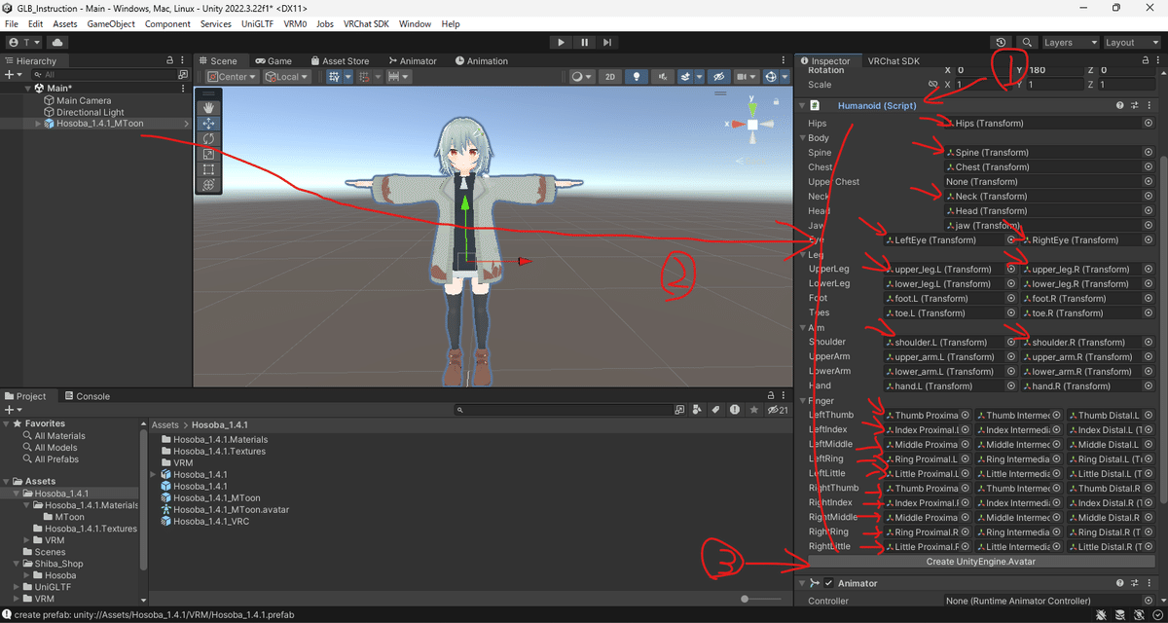Image resolution: width=1168 pixels, height=623 pixels.
Task: Select the Transform tool in the scene toolbar
Action: [208, 185]
